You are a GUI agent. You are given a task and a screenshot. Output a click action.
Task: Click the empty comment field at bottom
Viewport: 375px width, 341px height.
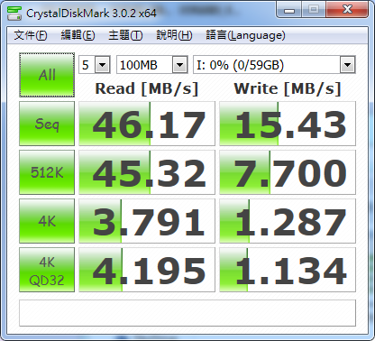[x=187, y=313]
